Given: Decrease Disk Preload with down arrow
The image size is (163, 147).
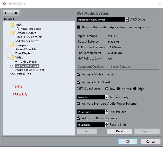Looking at the screenshot, I should (107, 113).
